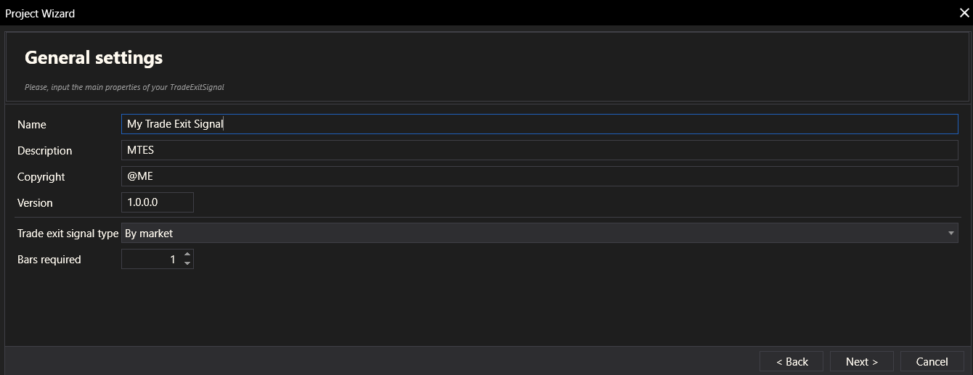Click the Bars required label
Viewport: 973px width, 375px height.
(49, 260)
